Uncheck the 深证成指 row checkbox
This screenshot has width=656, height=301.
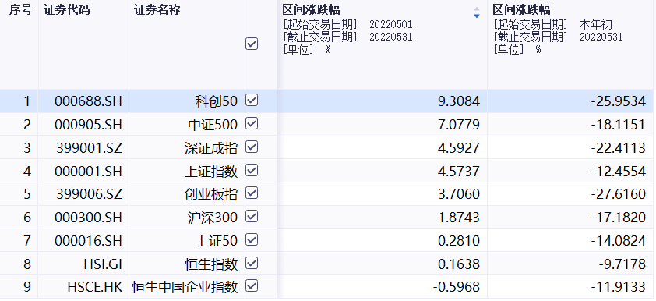(252, 147)
